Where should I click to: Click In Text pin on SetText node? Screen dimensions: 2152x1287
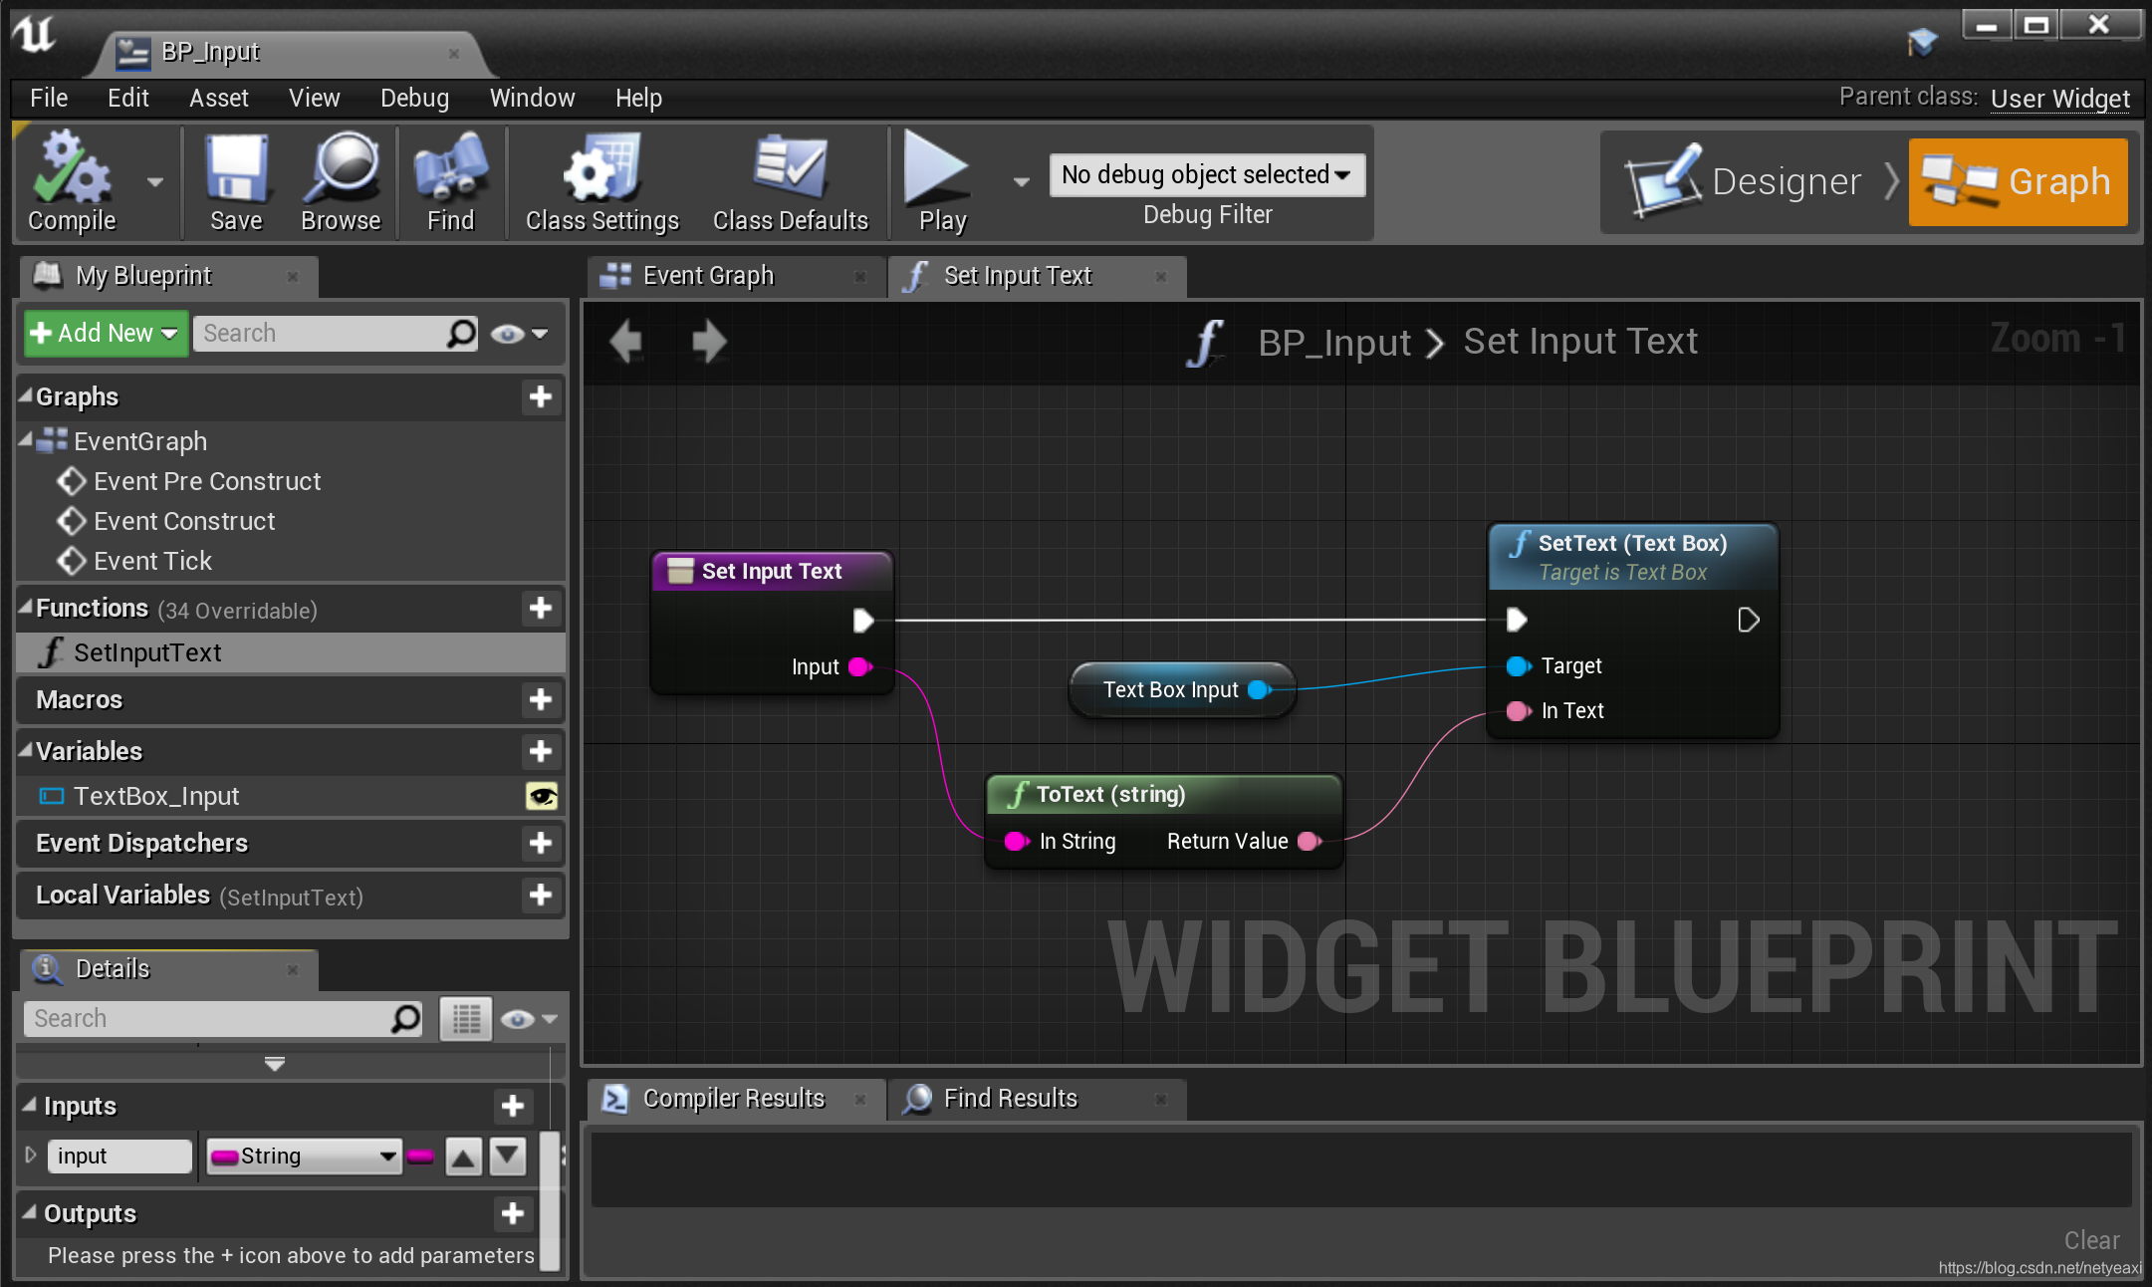[1519, 711]
